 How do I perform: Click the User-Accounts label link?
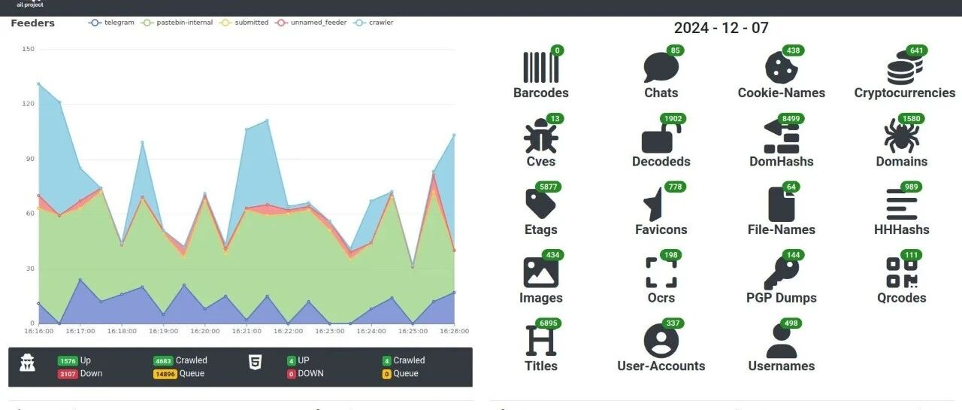pyautogui.click(x=661, y=366)
